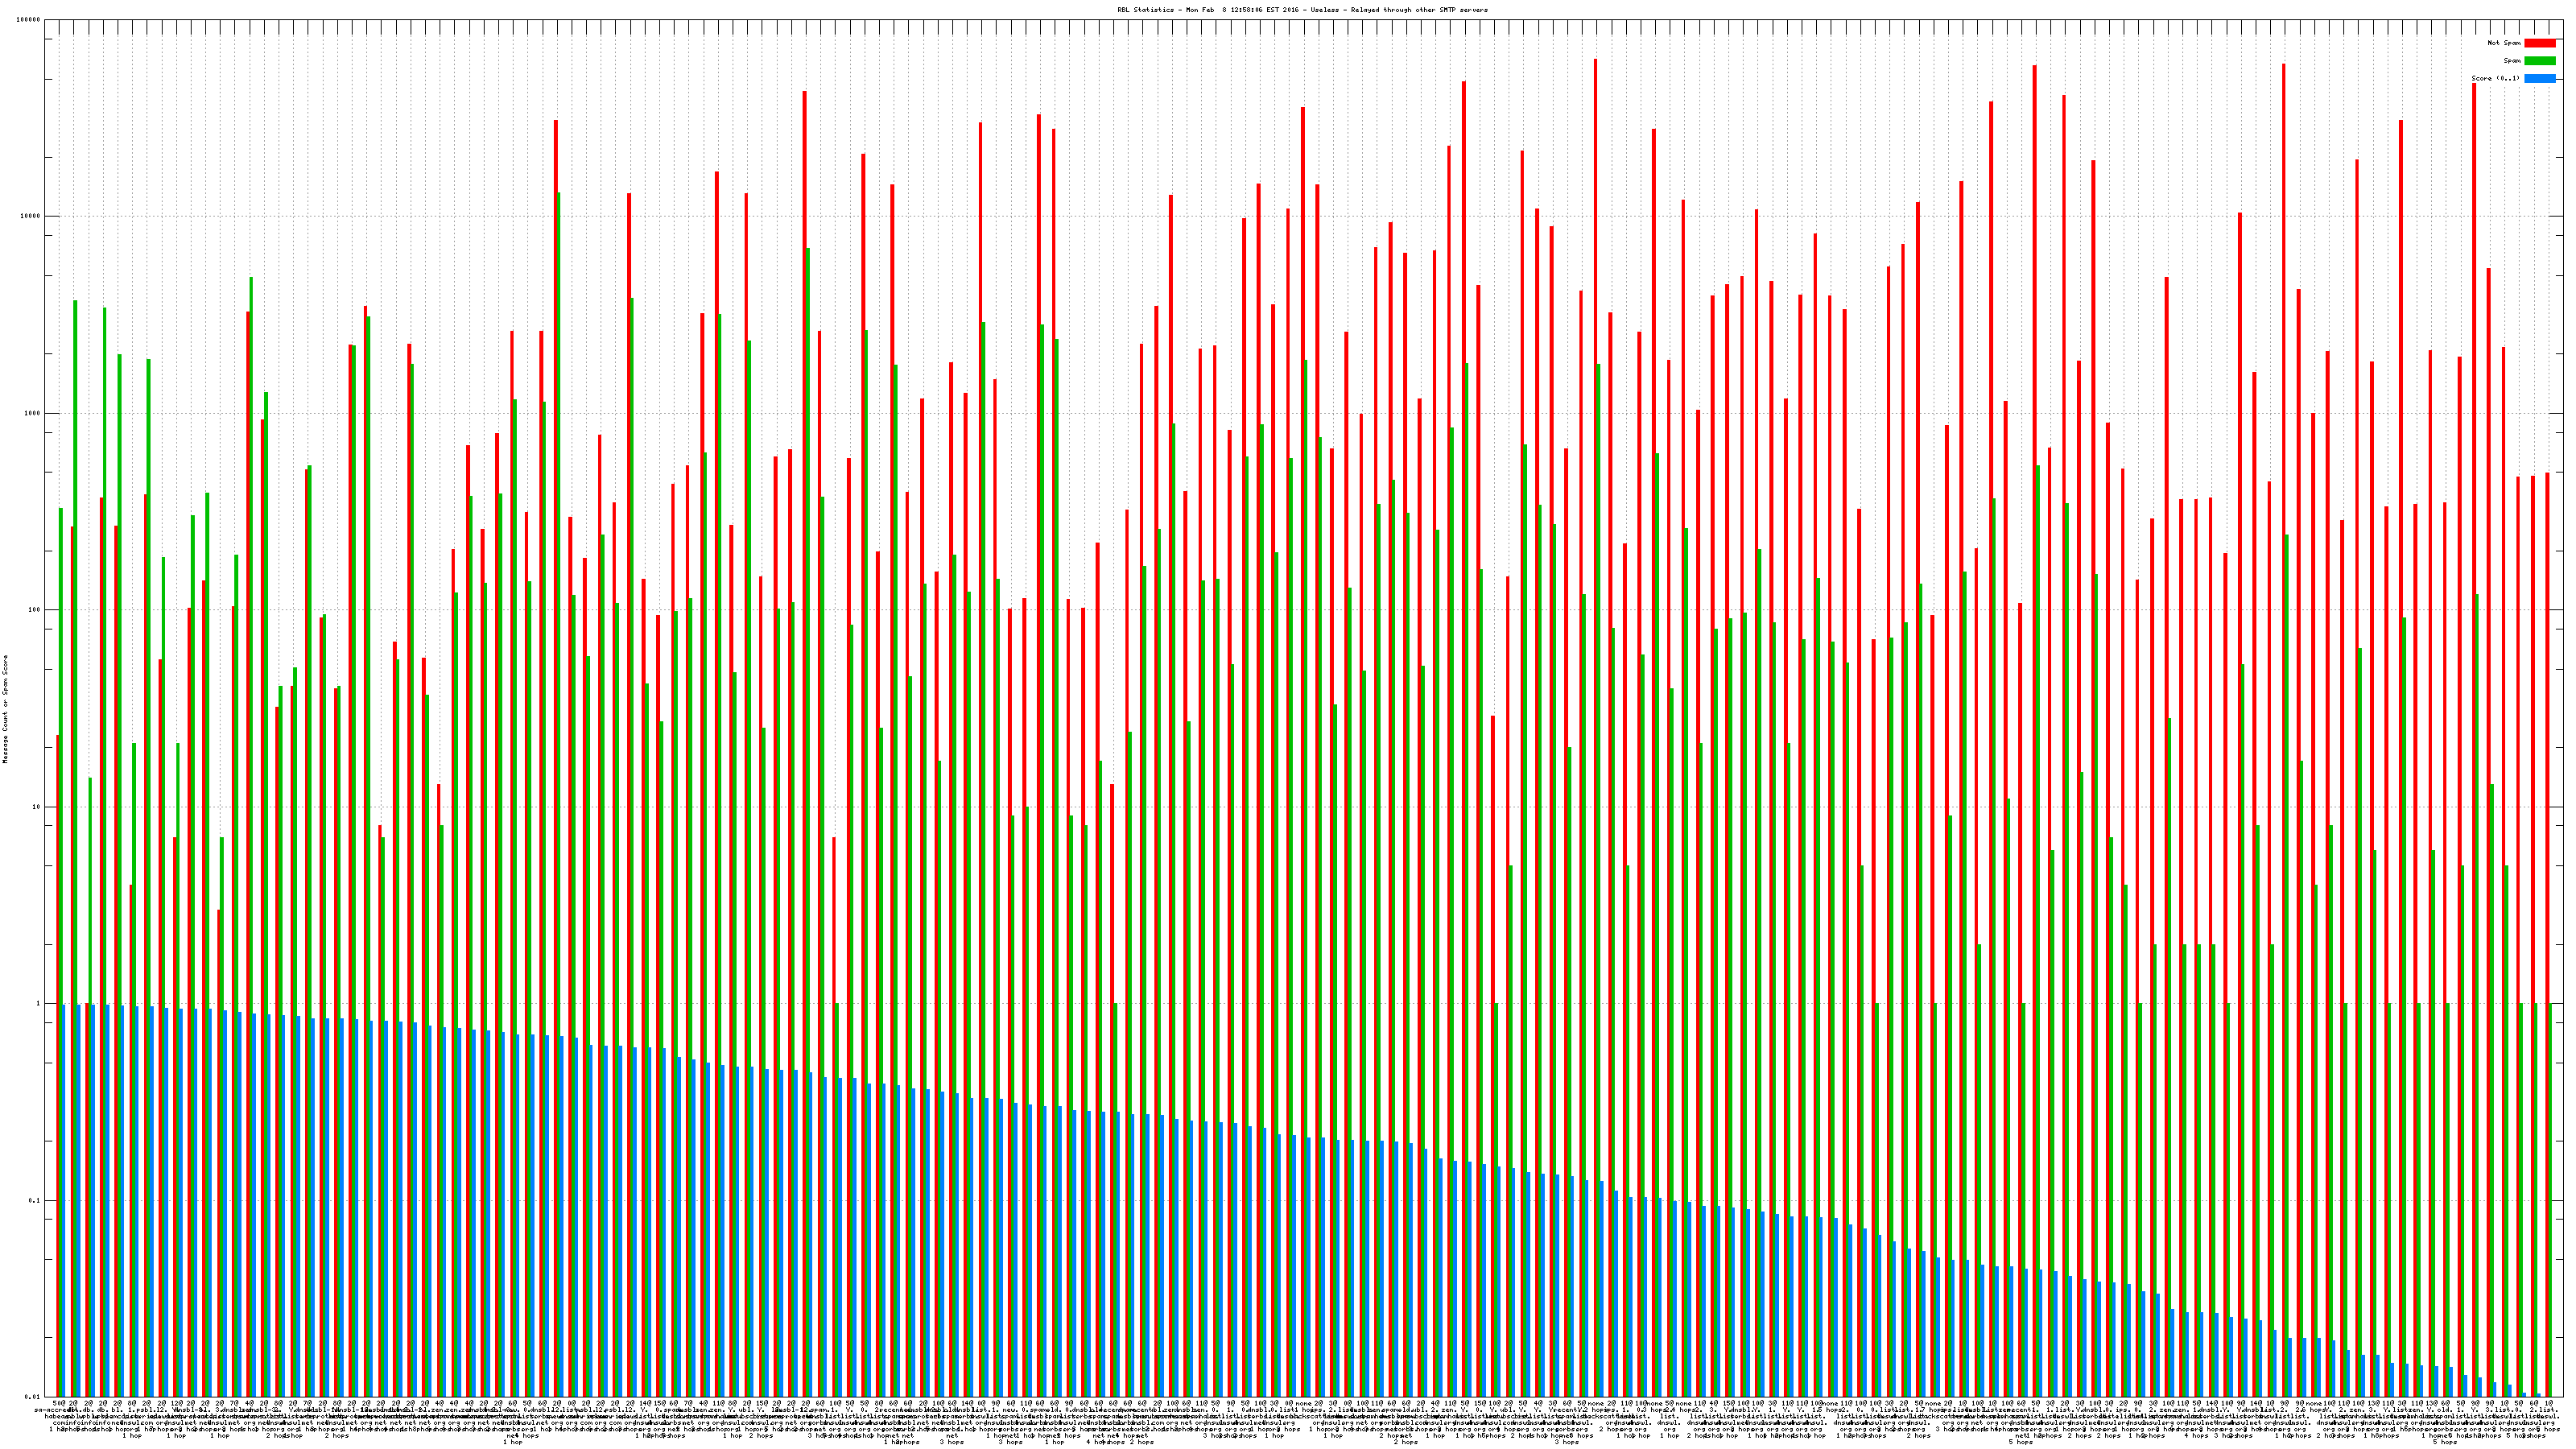2576x1449 pixels.
Task: Click the 100 y-axis tick label
Action: 35,610
